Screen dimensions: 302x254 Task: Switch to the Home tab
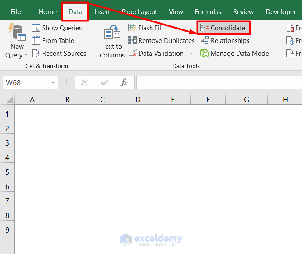[x=47, y=12]
